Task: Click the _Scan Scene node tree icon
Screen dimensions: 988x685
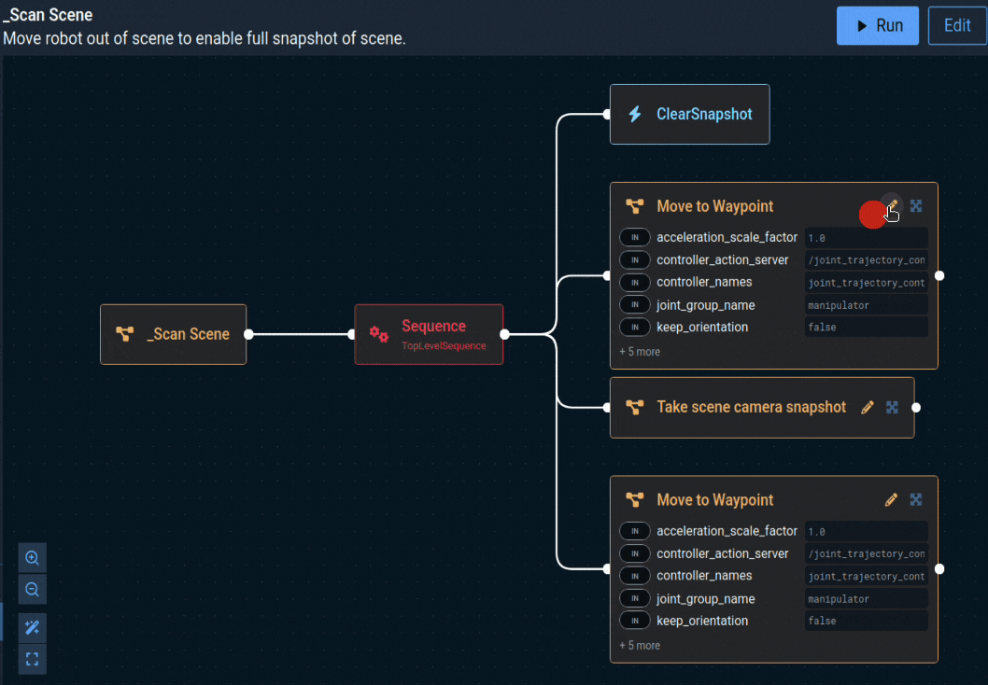Action: [x=125, y=334]
